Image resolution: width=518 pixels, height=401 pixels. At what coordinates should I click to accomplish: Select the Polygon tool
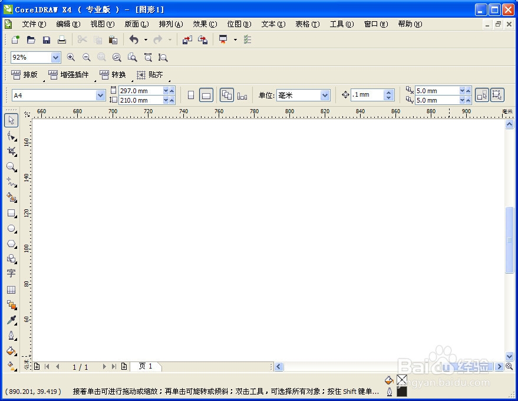pos(12,244)
